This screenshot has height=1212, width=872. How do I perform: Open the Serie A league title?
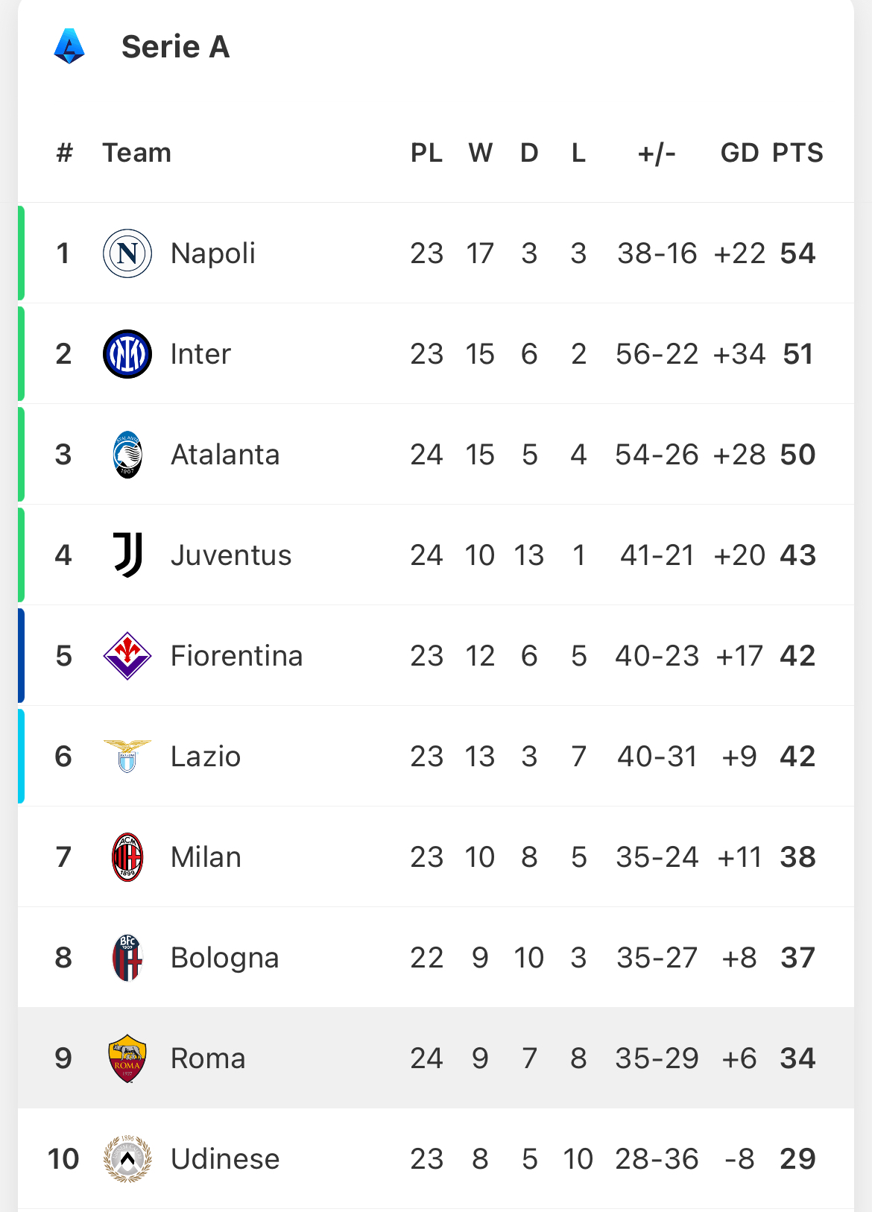click(176, 47)
